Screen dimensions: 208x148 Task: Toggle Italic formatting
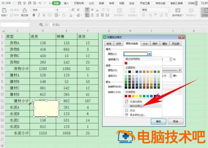coord(39,15)
